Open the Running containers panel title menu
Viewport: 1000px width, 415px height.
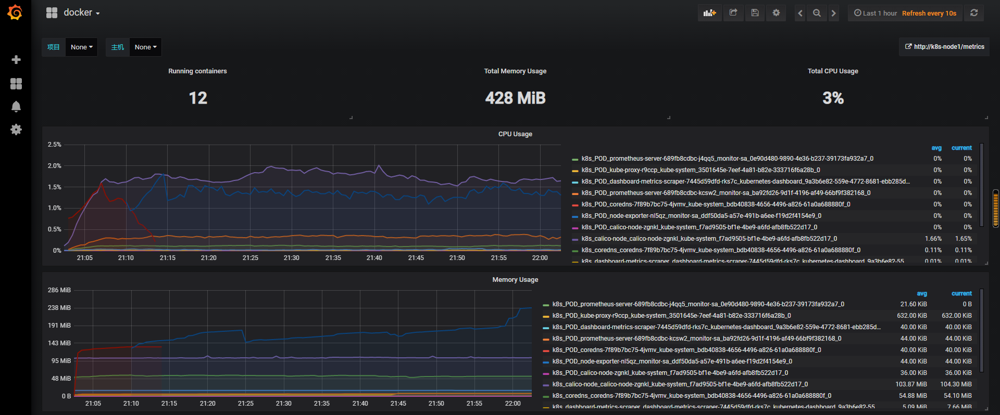[x=197, y=71]
